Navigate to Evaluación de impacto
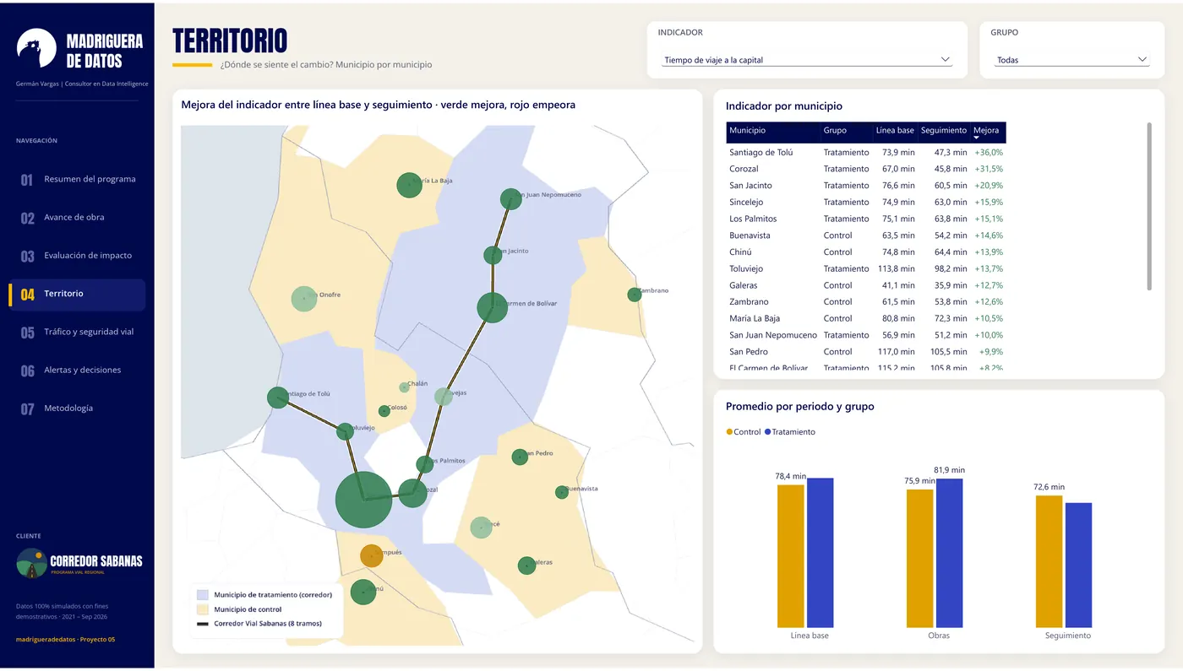Image resolution: width=1183 pixels, height=671 pixels. coord(77,256)
